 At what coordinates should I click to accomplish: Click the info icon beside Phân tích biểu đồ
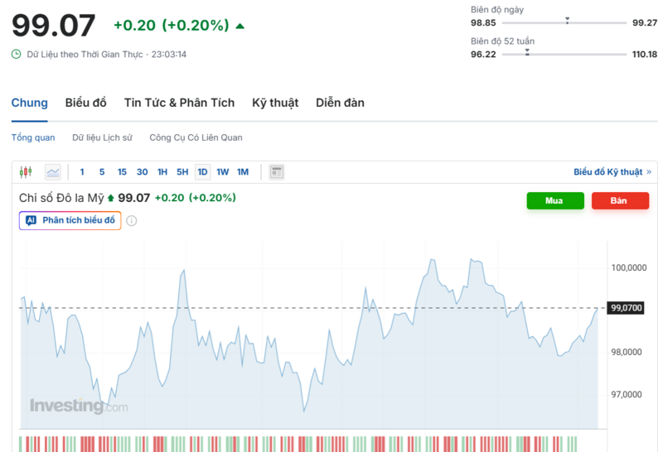click(131, 221)
